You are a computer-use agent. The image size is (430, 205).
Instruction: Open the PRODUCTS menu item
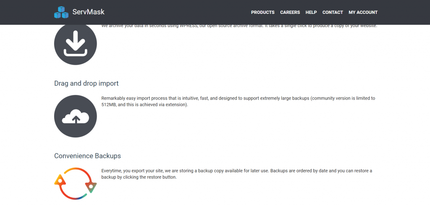pos(263,12)
